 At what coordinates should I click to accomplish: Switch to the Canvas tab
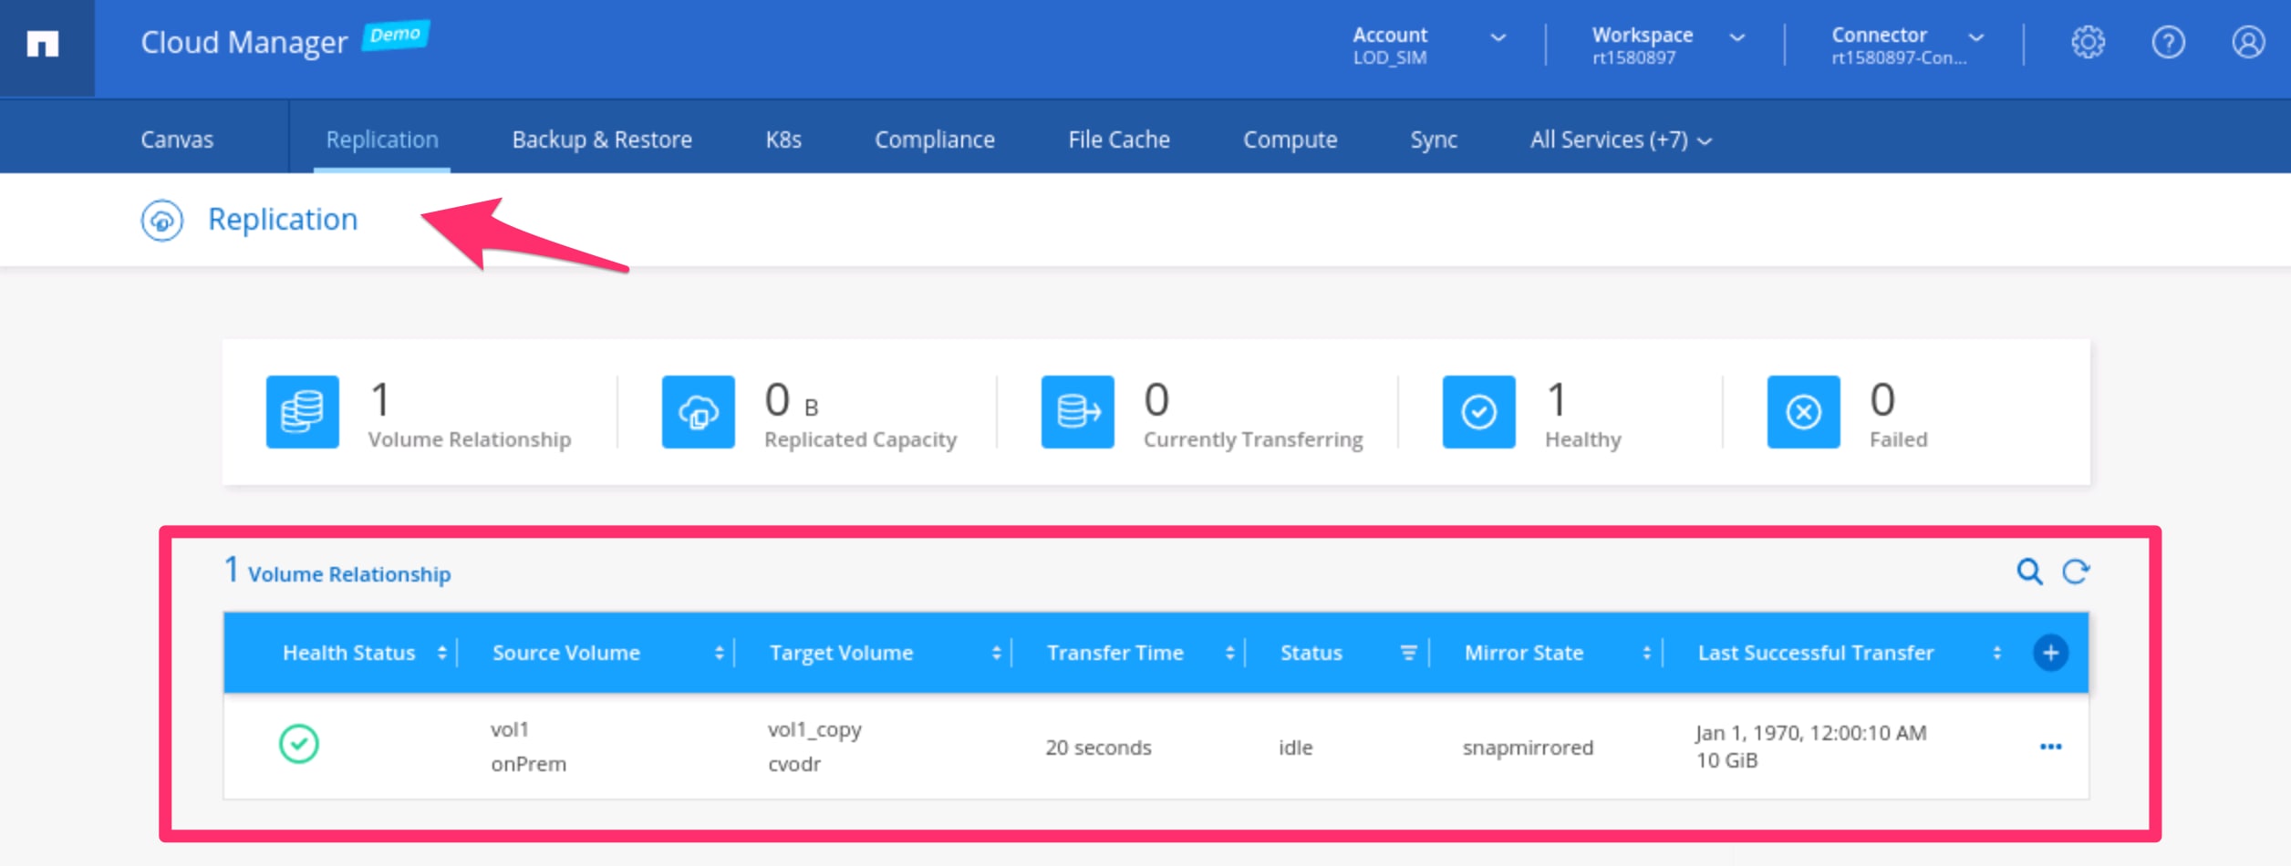tap(177, 139)
